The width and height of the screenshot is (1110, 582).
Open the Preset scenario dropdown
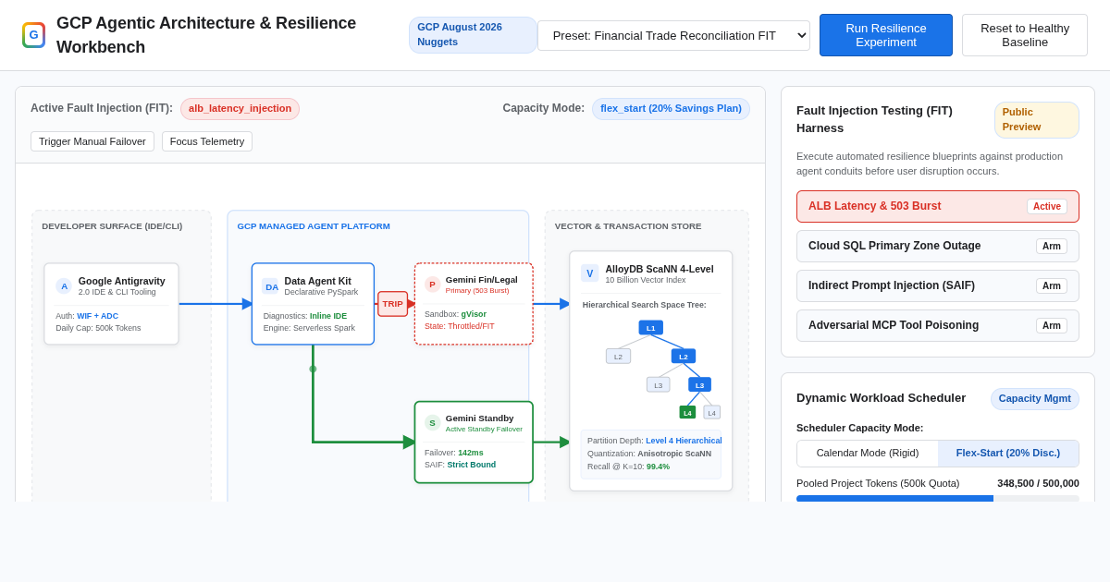[x=673, y=35]
